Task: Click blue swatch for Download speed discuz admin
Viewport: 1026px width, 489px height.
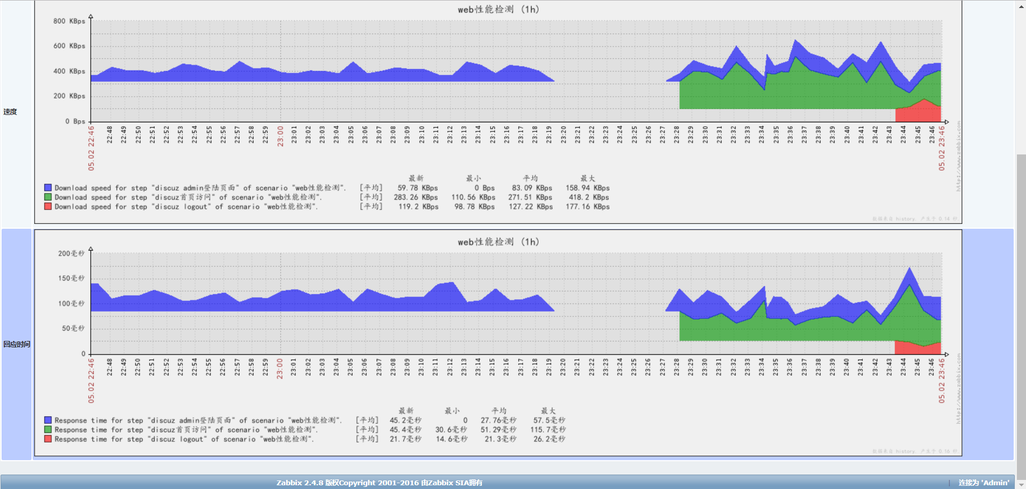Action: 48,188
